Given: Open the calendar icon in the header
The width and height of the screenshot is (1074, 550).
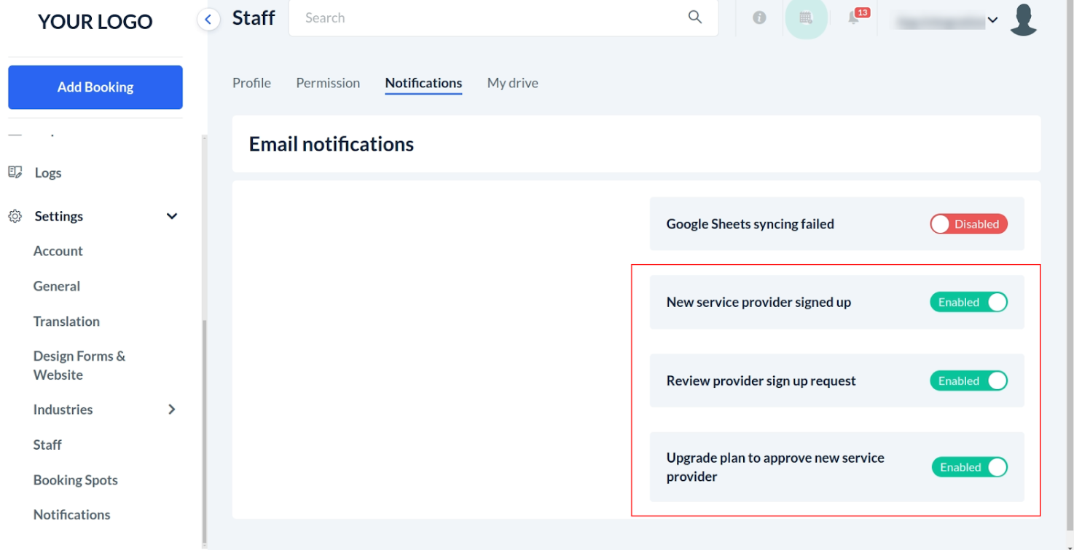Looking at the screenshot, I should click(806, 18).
